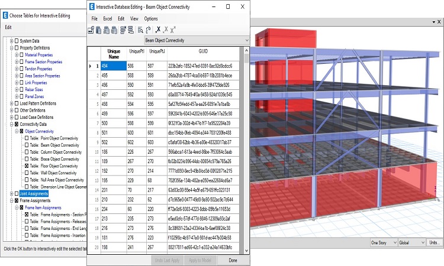The image size is (444, 266).
Task: Check the Beam Object Connectivity table checkbox
Action: tap(27, 145)
